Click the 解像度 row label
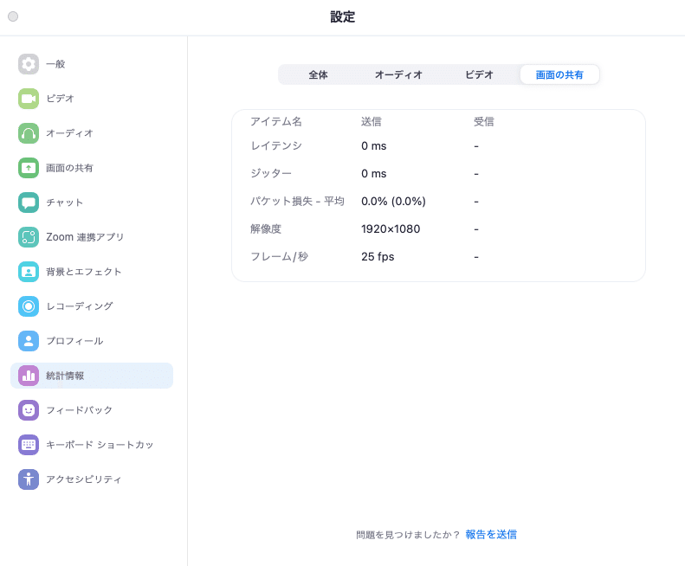The width and height of the screenshot is (685, 566). [266, 228]
